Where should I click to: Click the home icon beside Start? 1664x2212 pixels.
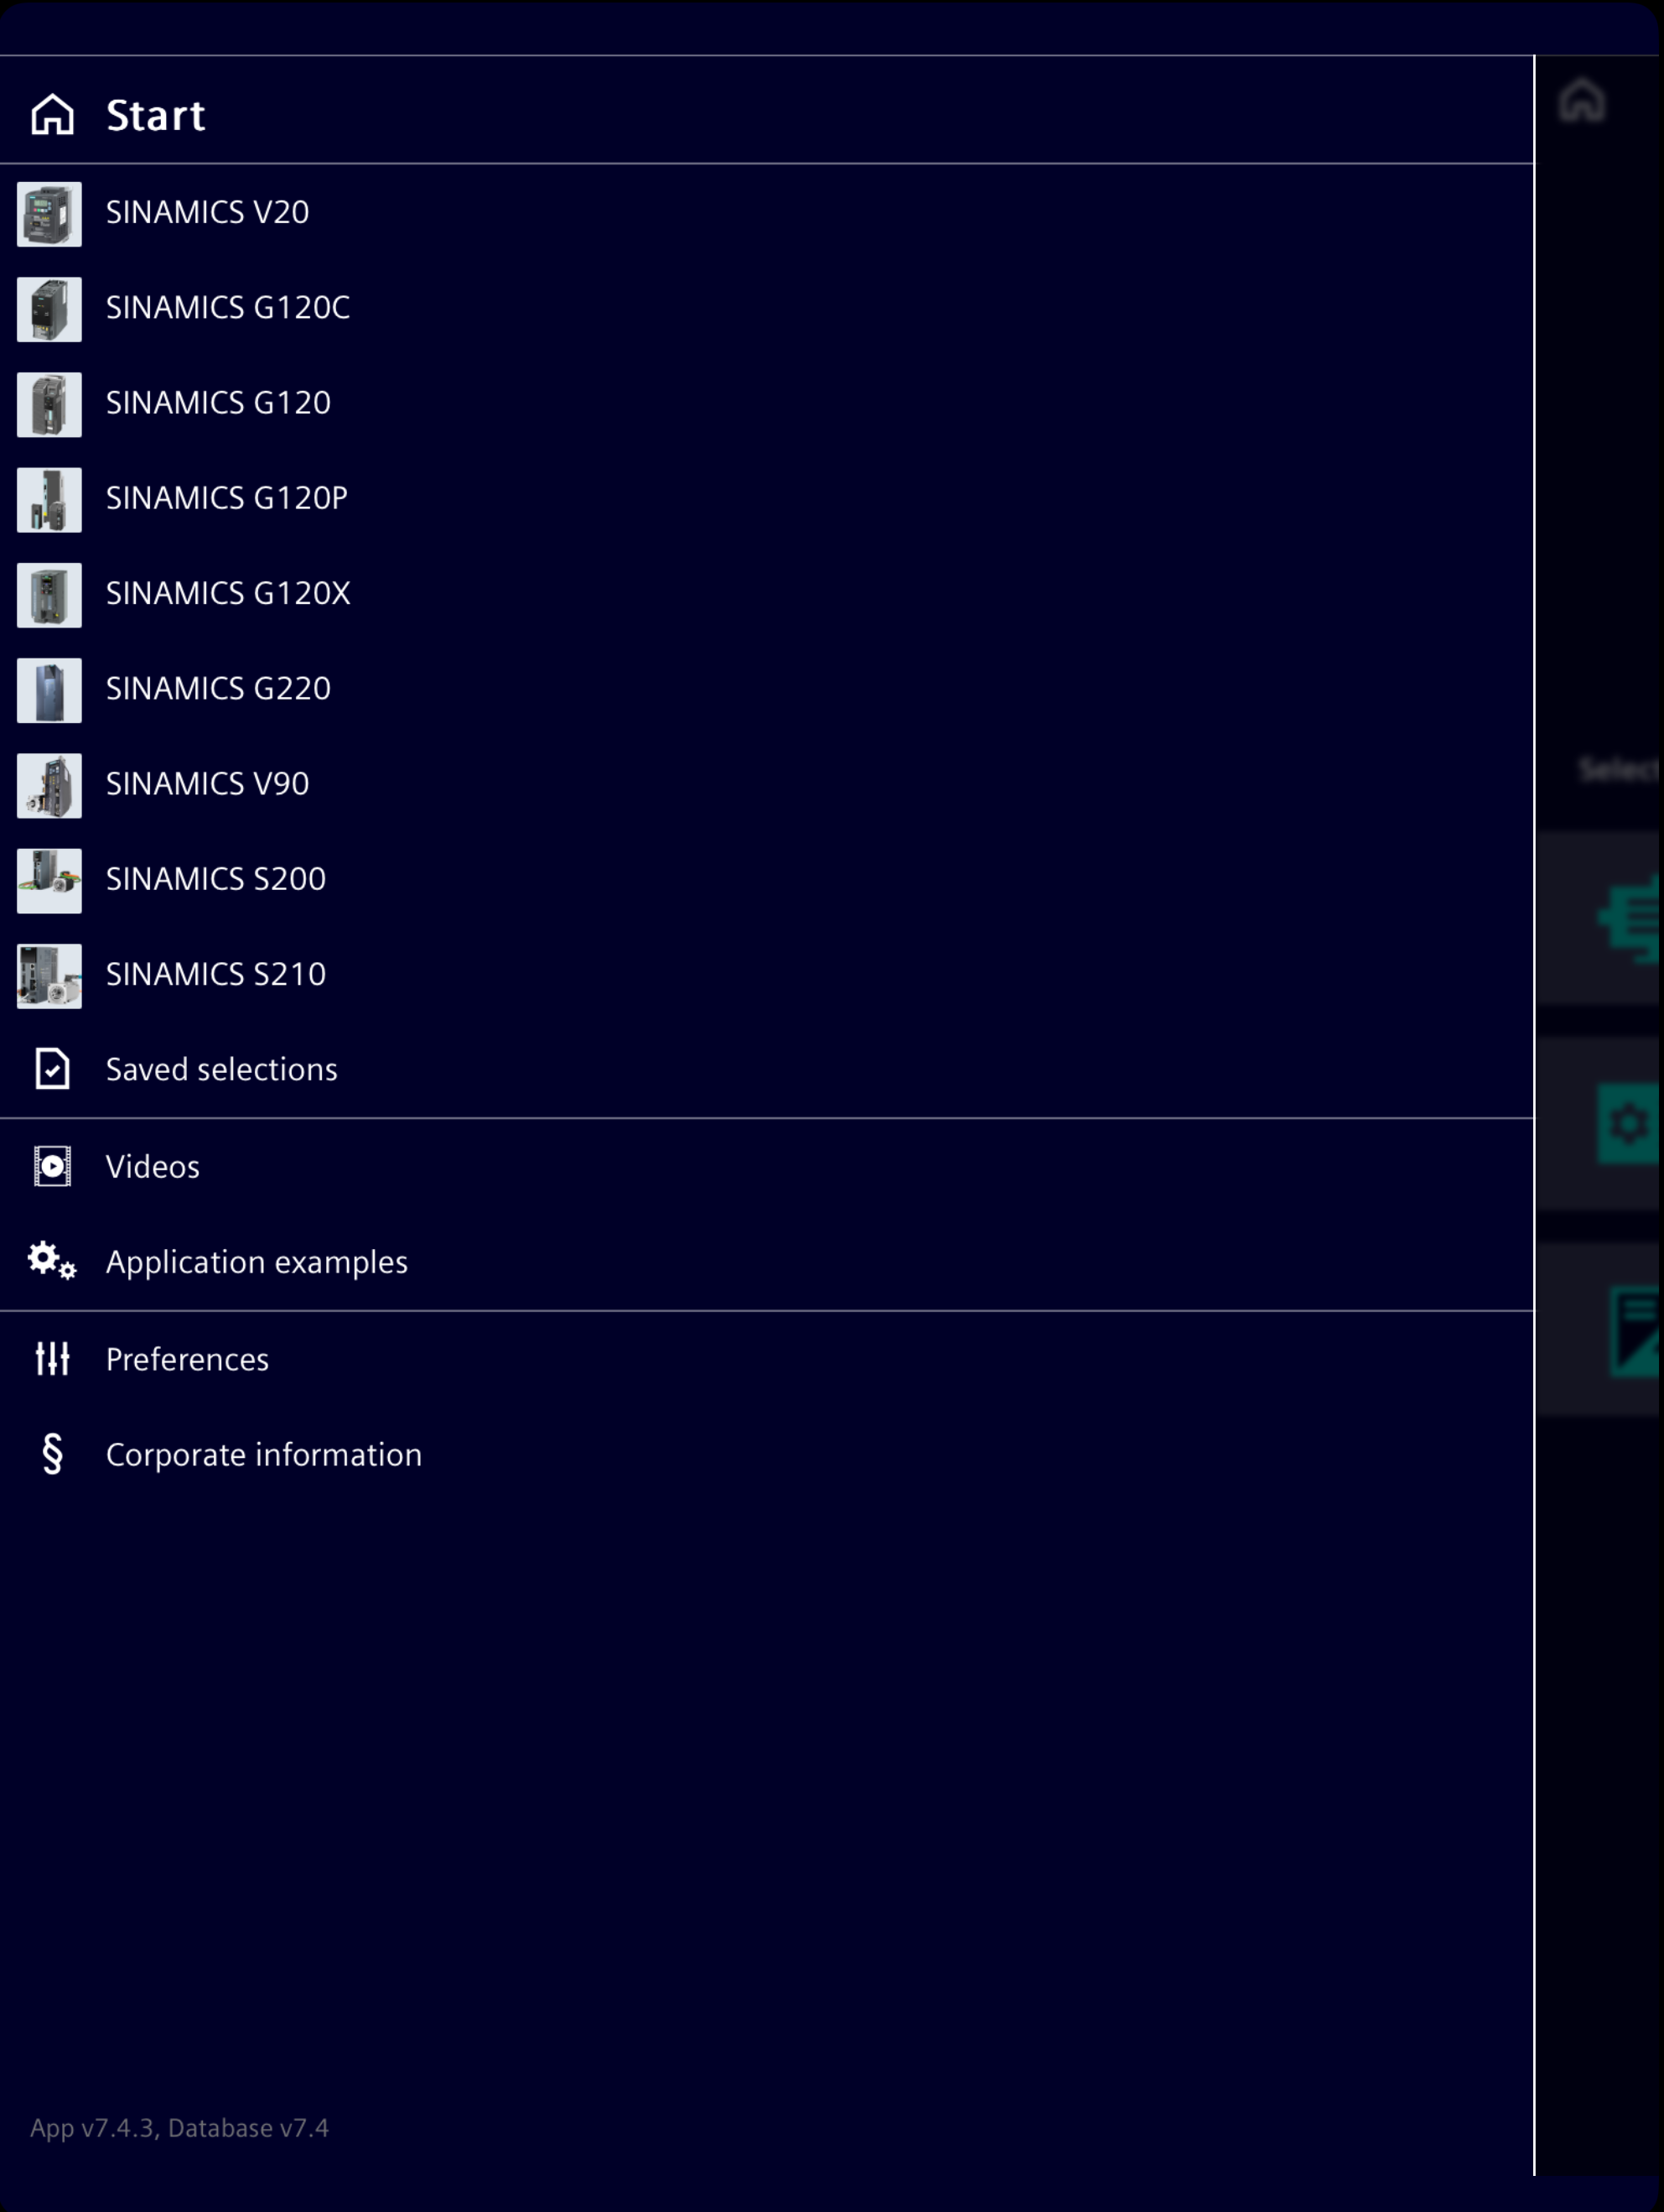[52, 115]
